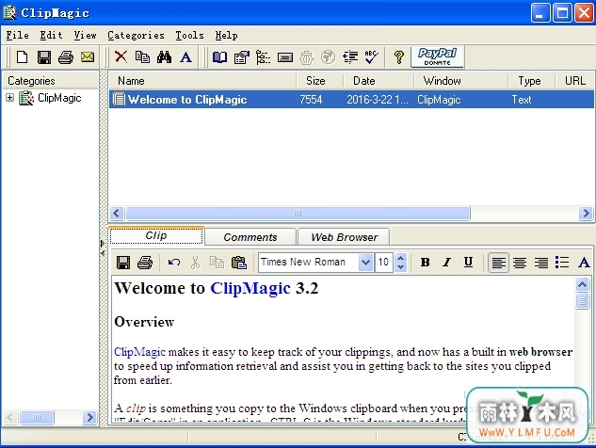Click the main toolbar save disk icon
Screen dimensions: 596x448
pos(44,57)
